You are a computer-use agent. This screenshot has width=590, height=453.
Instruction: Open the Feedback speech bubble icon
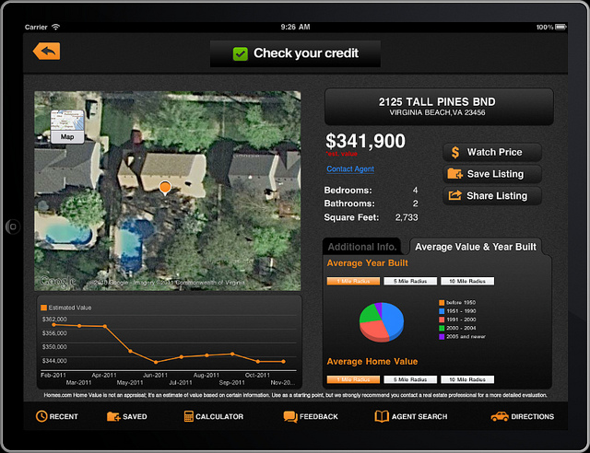(290, 417)
